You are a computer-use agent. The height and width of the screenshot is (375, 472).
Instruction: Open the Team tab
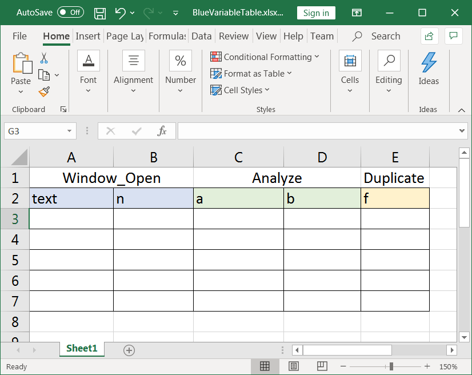click(x=322, y=36)
